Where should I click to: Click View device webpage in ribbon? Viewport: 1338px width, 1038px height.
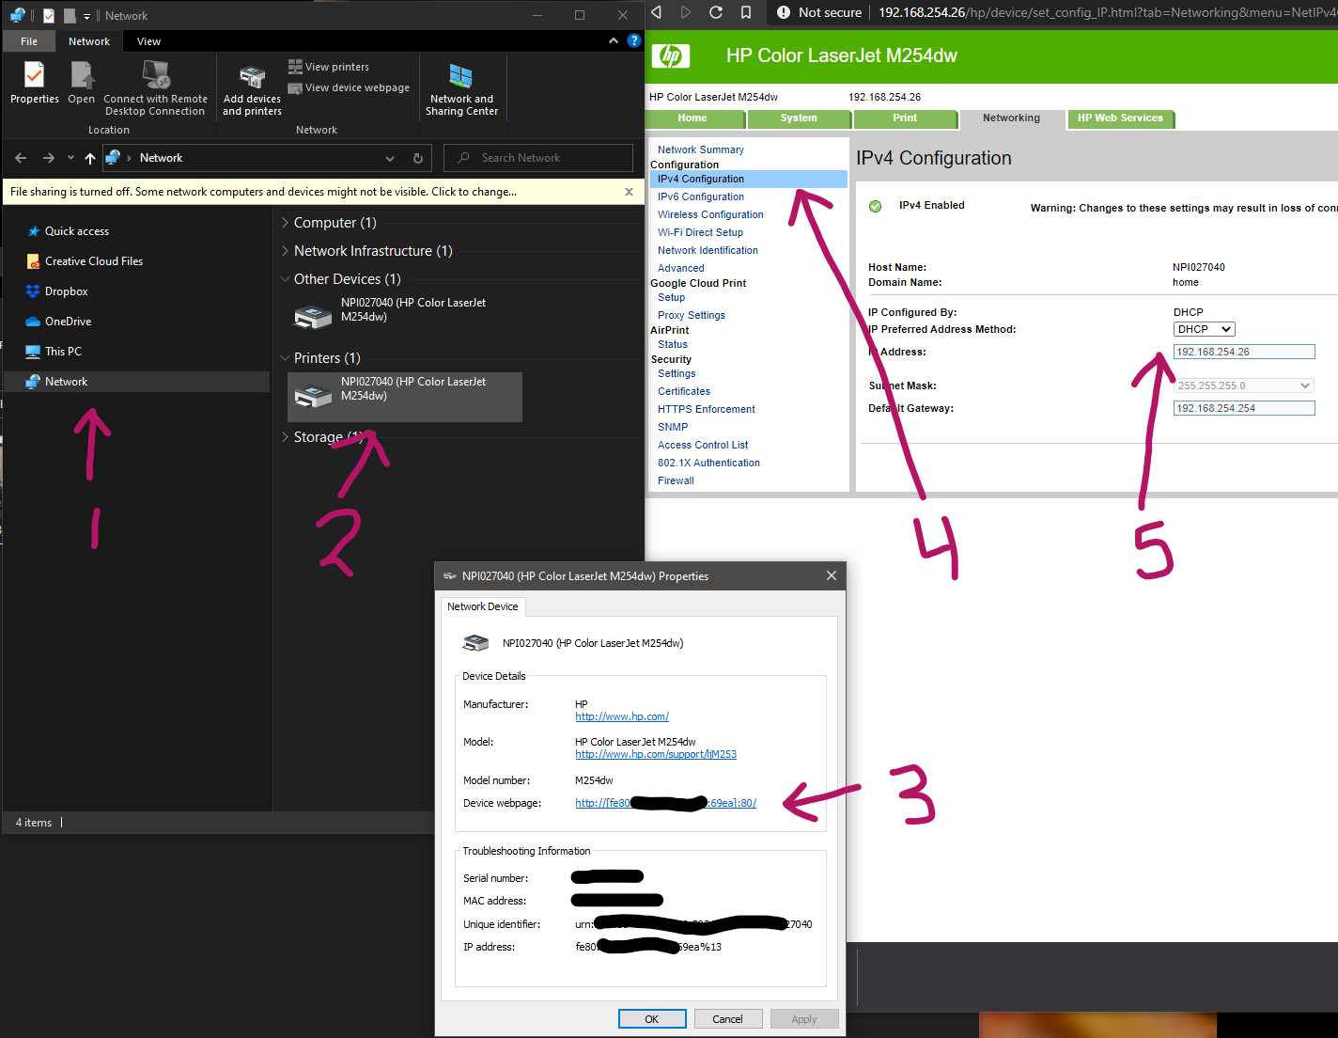349,87
